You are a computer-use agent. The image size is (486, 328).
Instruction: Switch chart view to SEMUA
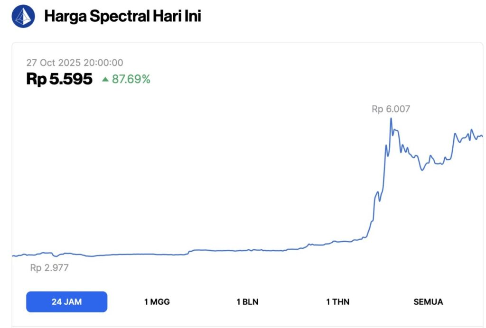428,301
